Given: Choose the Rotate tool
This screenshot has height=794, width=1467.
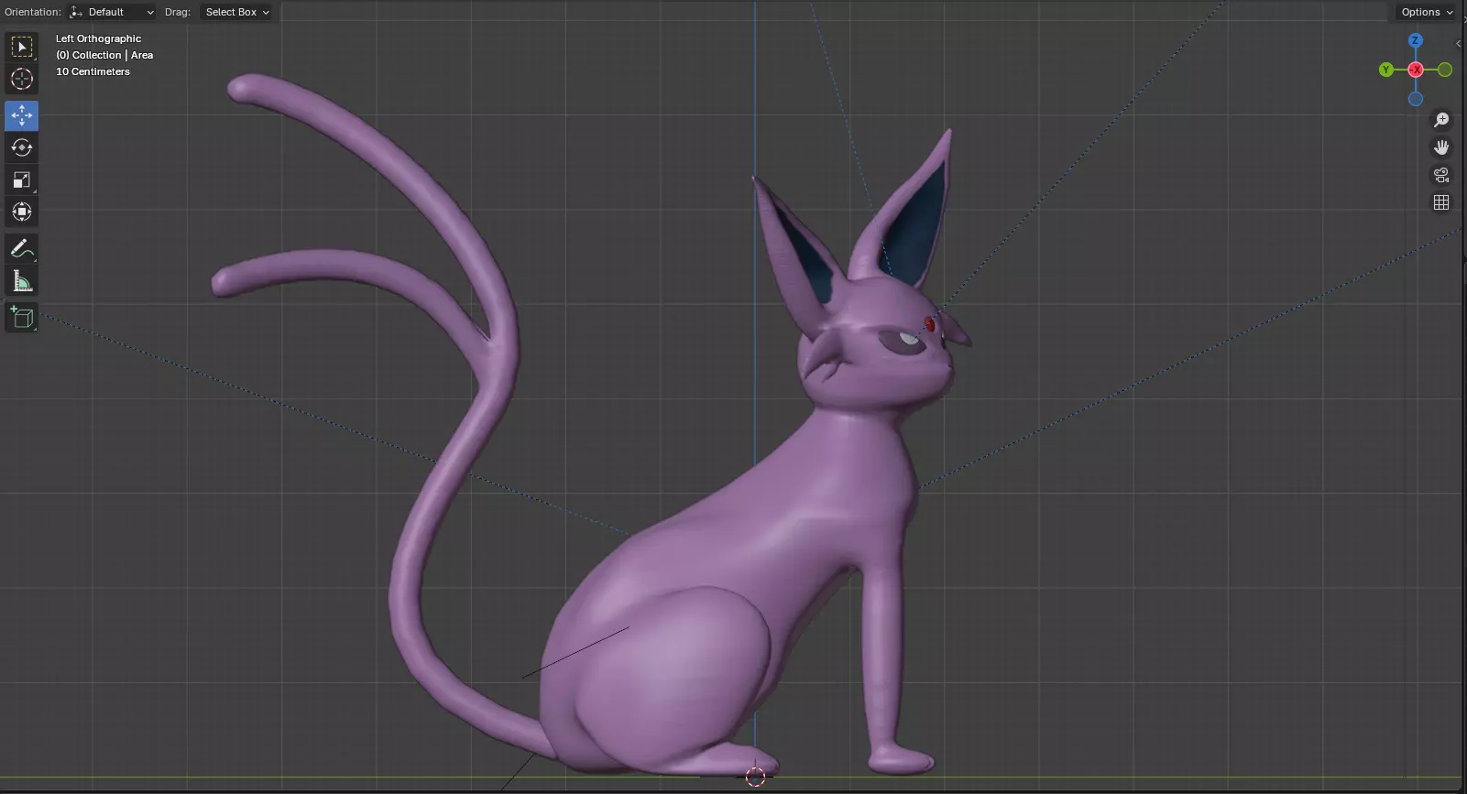Looking at the screenshot, I should click(x=22, y=147).
